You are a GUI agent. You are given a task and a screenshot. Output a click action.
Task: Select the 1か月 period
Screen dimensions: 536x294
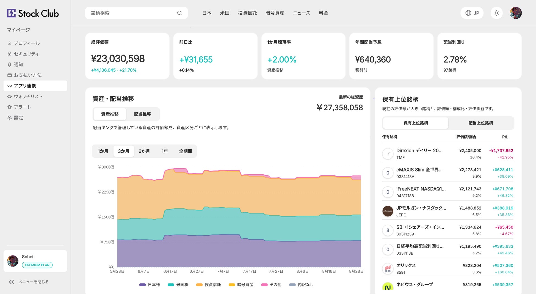[103, 151]
